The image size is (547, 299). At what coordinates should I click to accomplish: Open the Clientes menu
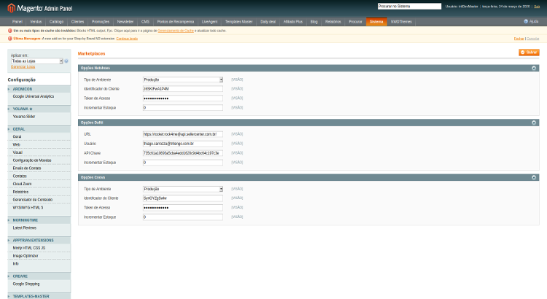pyautogui.click(x=77, y=22)
